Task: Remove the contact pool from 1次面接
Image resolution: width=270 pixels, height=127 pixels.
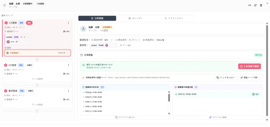Action: point(28,37)
